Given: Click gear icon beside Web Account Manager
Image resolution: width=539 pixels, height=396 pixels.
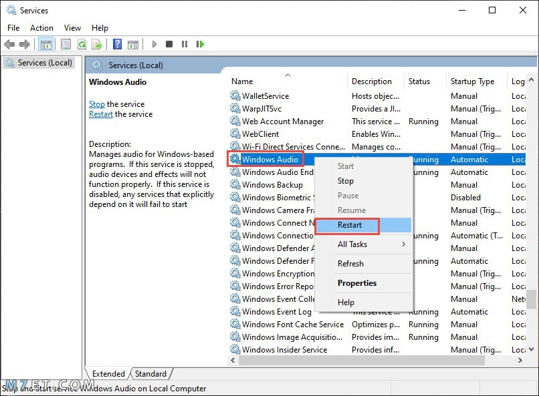Looking at the screenshot, I should pyautogui.click(x=235, y=121).
